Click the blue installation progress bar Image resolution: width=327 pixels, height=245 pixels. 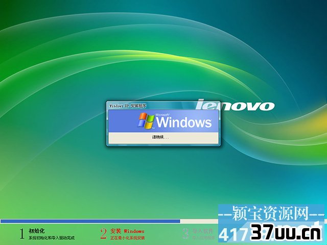[90, 221]
